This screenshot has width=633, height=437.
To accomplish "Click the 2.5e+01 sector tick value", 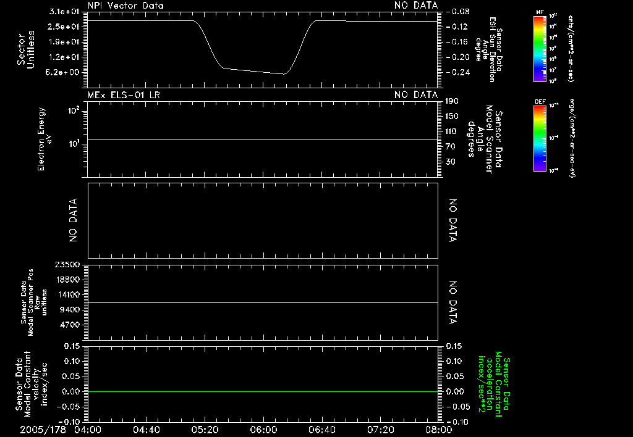I will [x=64, y=27].
